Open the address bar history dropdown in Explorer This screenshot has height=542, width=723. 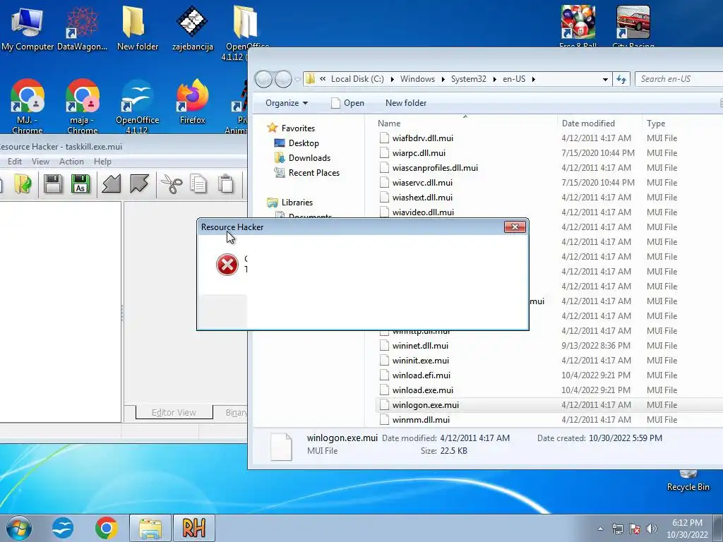(x=605, y=79)
